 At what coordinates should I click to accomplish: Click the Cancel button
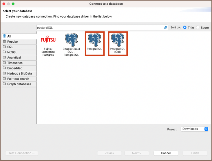tap(166, 153)
